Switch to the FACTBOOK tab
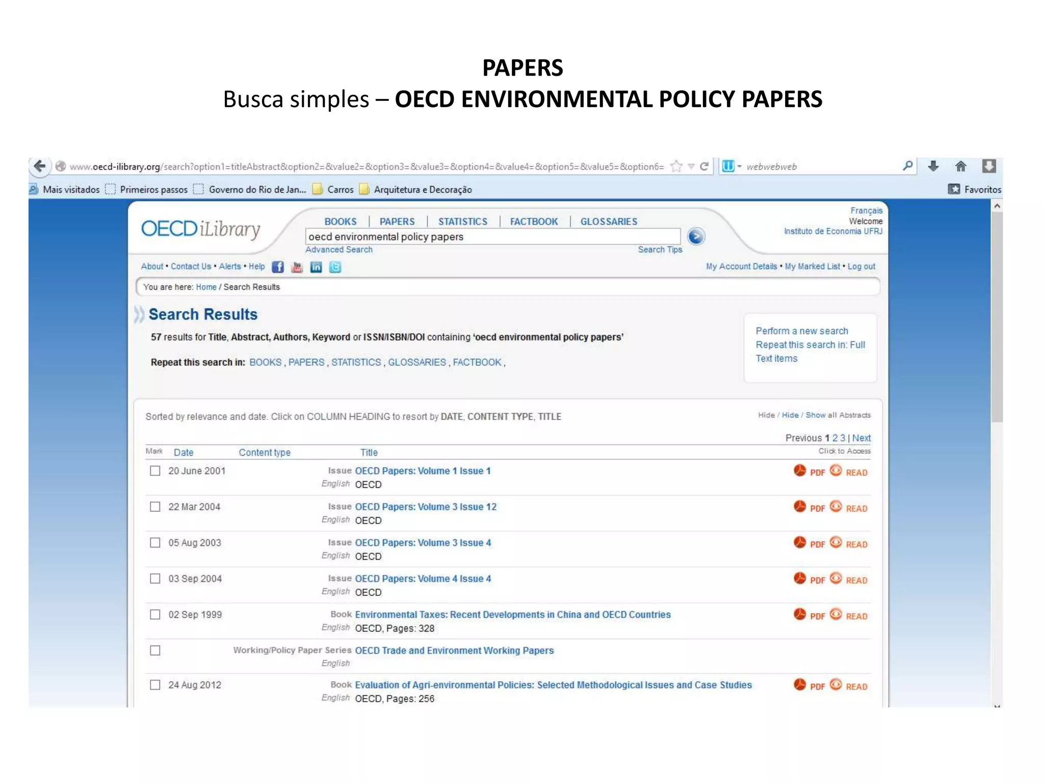1044x783 pixels. coord(534,221)
